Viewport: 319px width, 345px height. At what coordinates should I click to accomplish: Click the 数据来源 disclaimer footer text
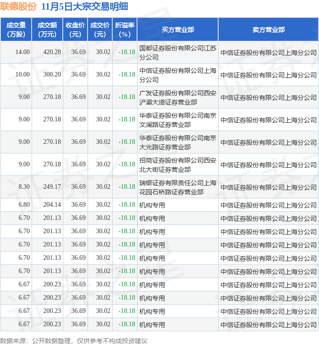point(74,340)
